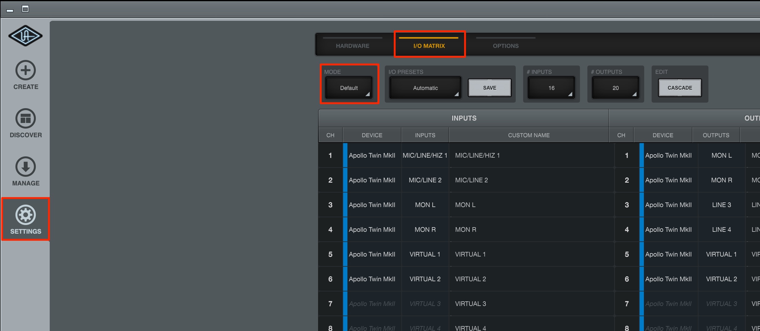Open the Manage downloads section

pyautogui.click(x=26, y=172)
